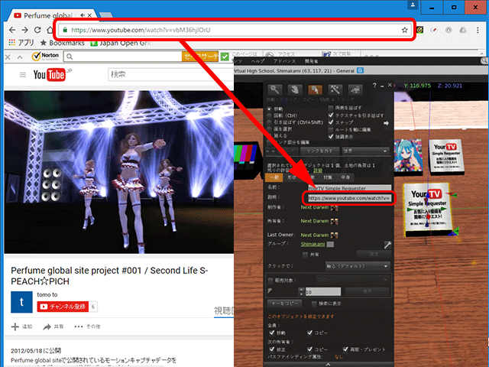Screen dimensions: 489x367
Task: Click the white snap options arrow
Action: point(386,123)
